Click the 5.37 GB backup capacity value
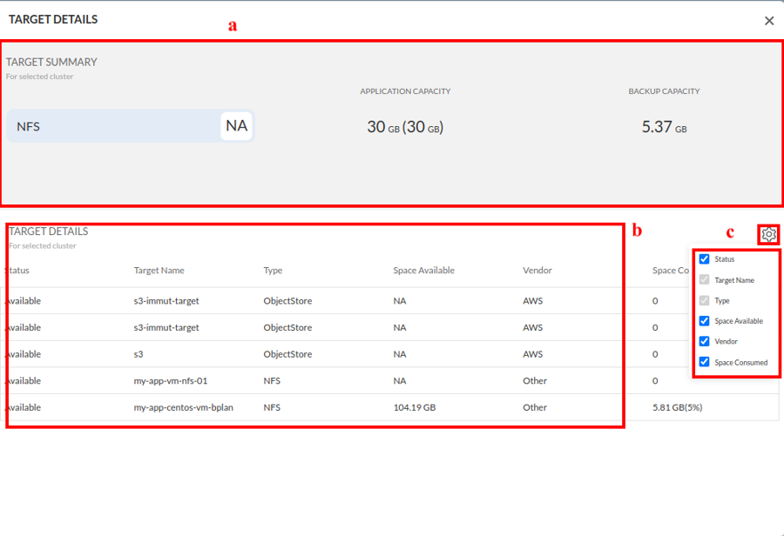Viewport: 784px width, 536px height. [664, 127]
